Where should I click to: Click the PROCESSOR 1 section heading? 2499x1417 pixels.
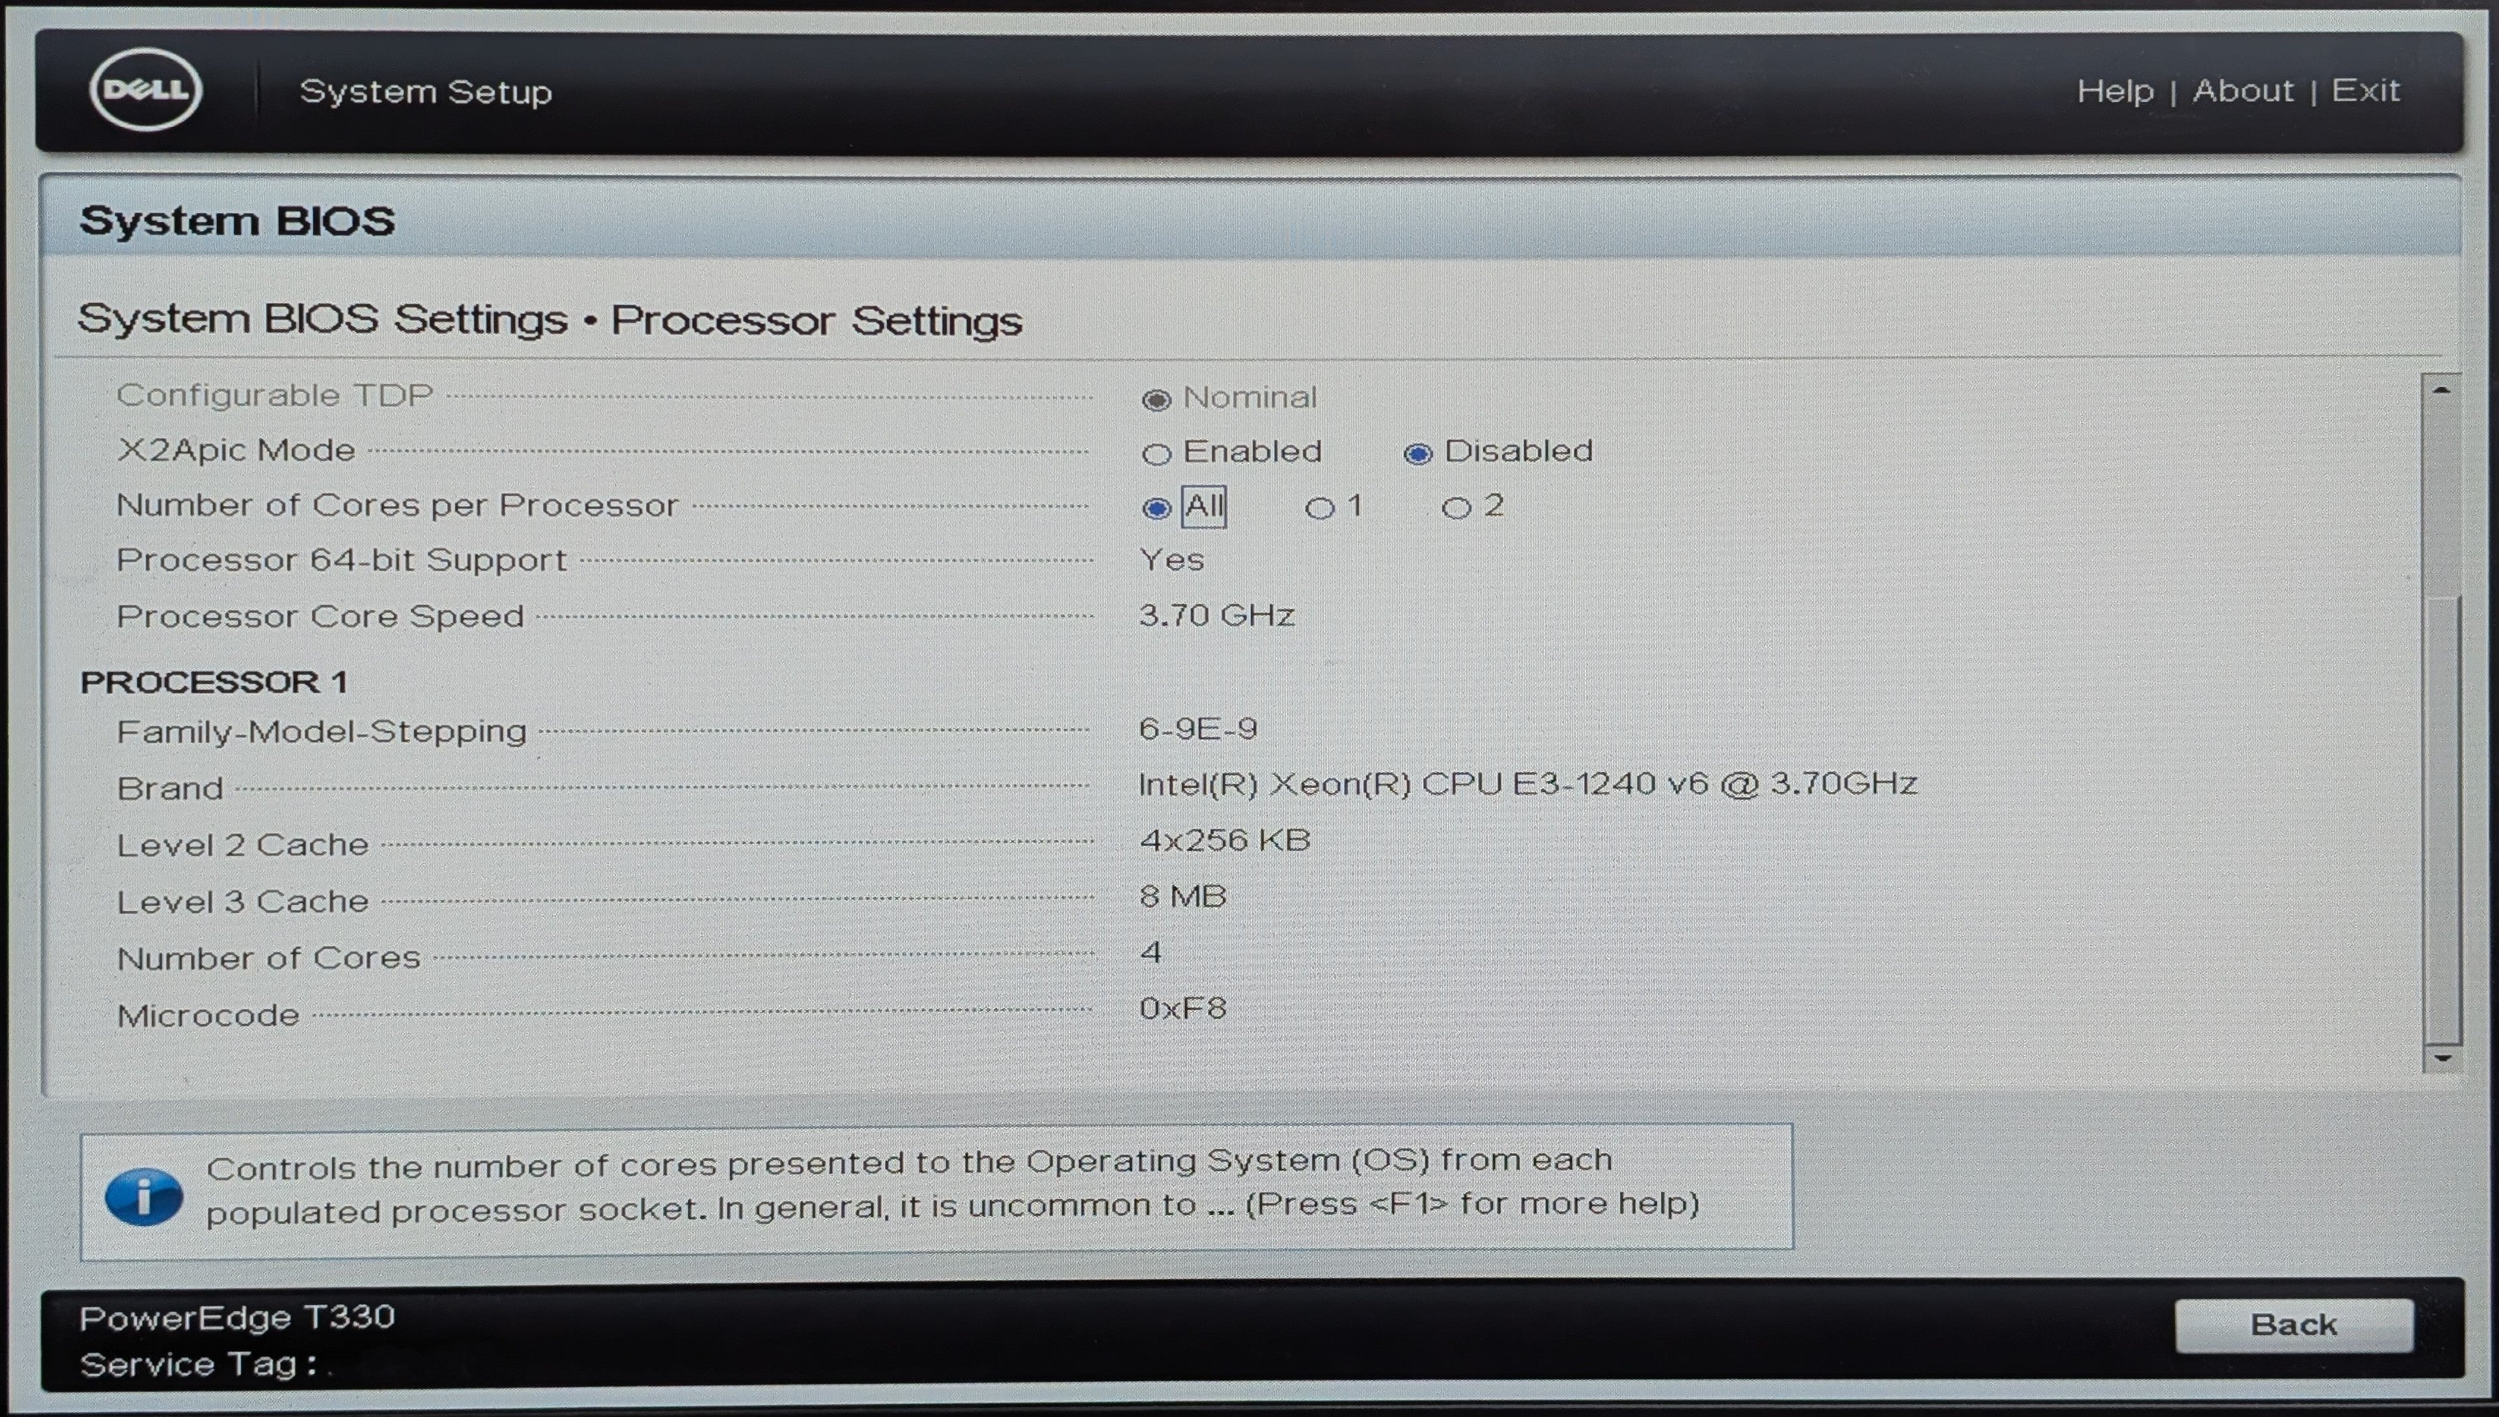click(x=214, y=681)
